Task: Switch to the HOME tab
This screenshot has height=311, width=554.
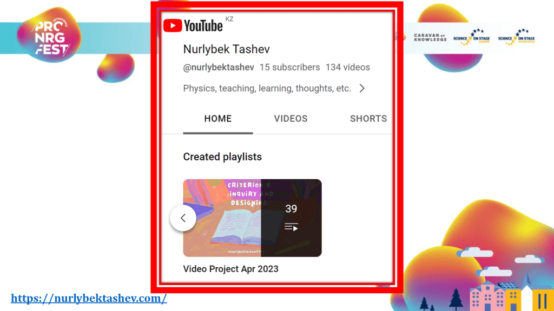Action: (x=218, y=119)
